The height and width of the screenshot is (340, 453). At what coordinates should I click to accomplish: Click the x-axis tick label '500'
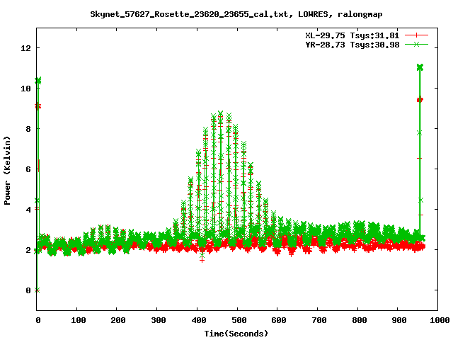tap(239, 320)
